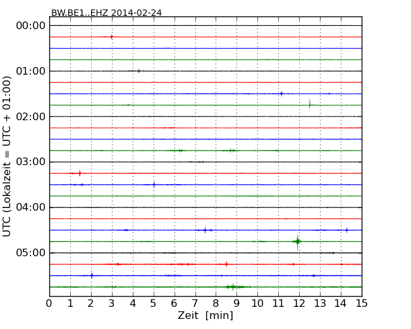This screenshot has height=329, width=411.
Task: Click the x-axis tick label 1
Action: click(70, 304)
